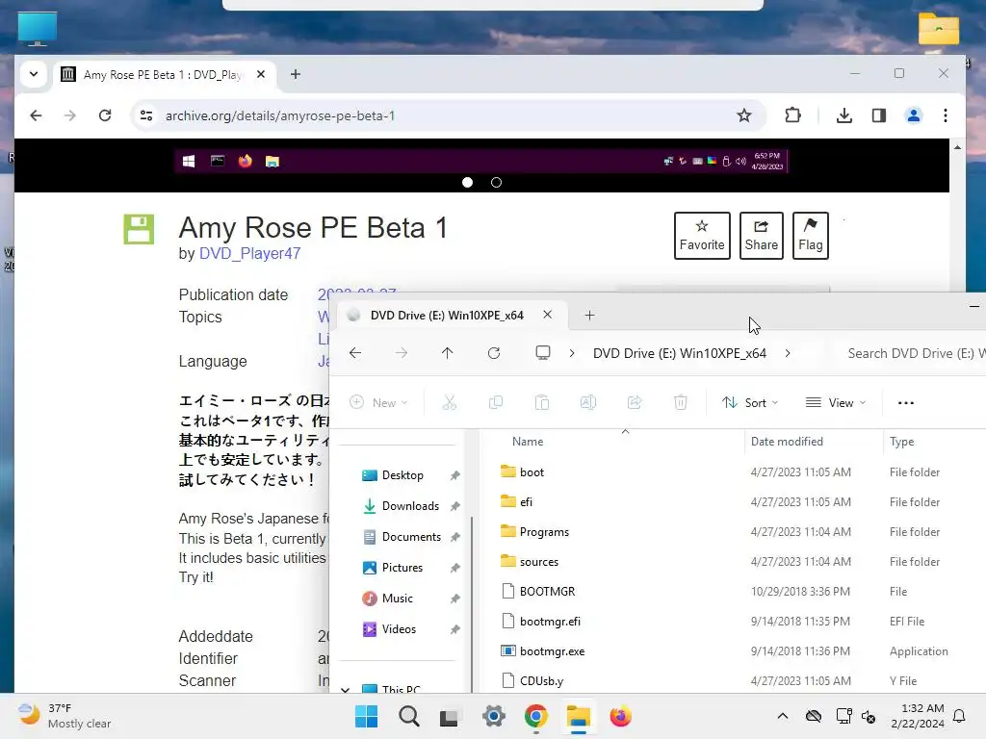Click Share icon in Explorer toolbar

(x=635, y=402)
